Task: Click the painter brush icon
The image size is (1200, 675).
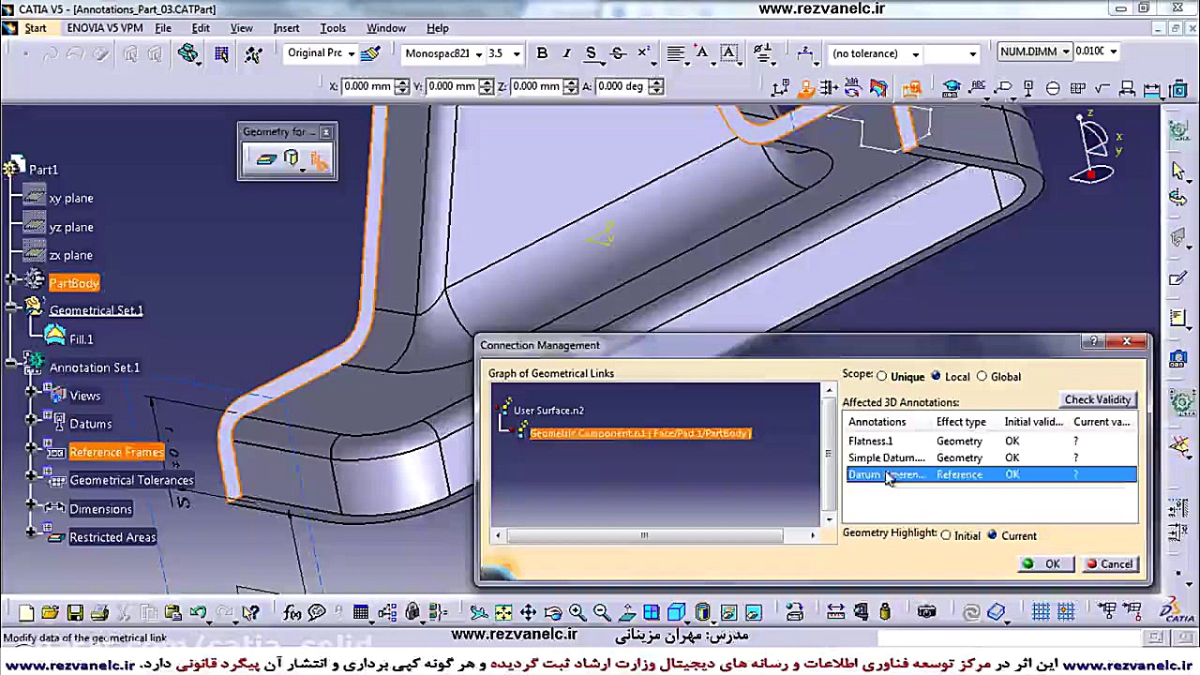Action: pos(370,53)
